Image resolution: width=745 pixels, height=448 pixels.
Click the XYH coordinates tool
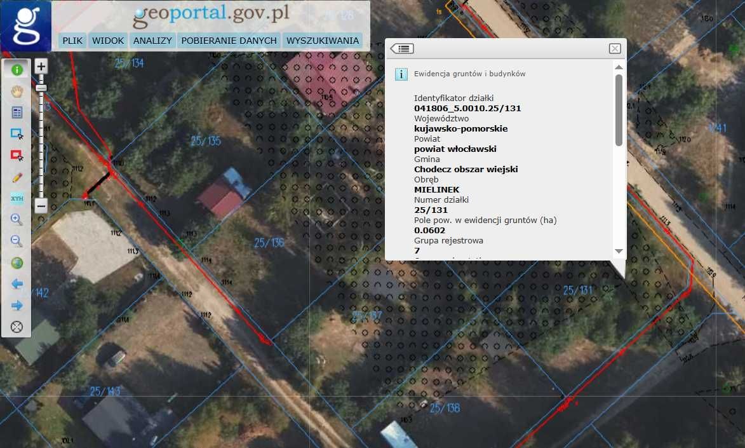[17, 198]
